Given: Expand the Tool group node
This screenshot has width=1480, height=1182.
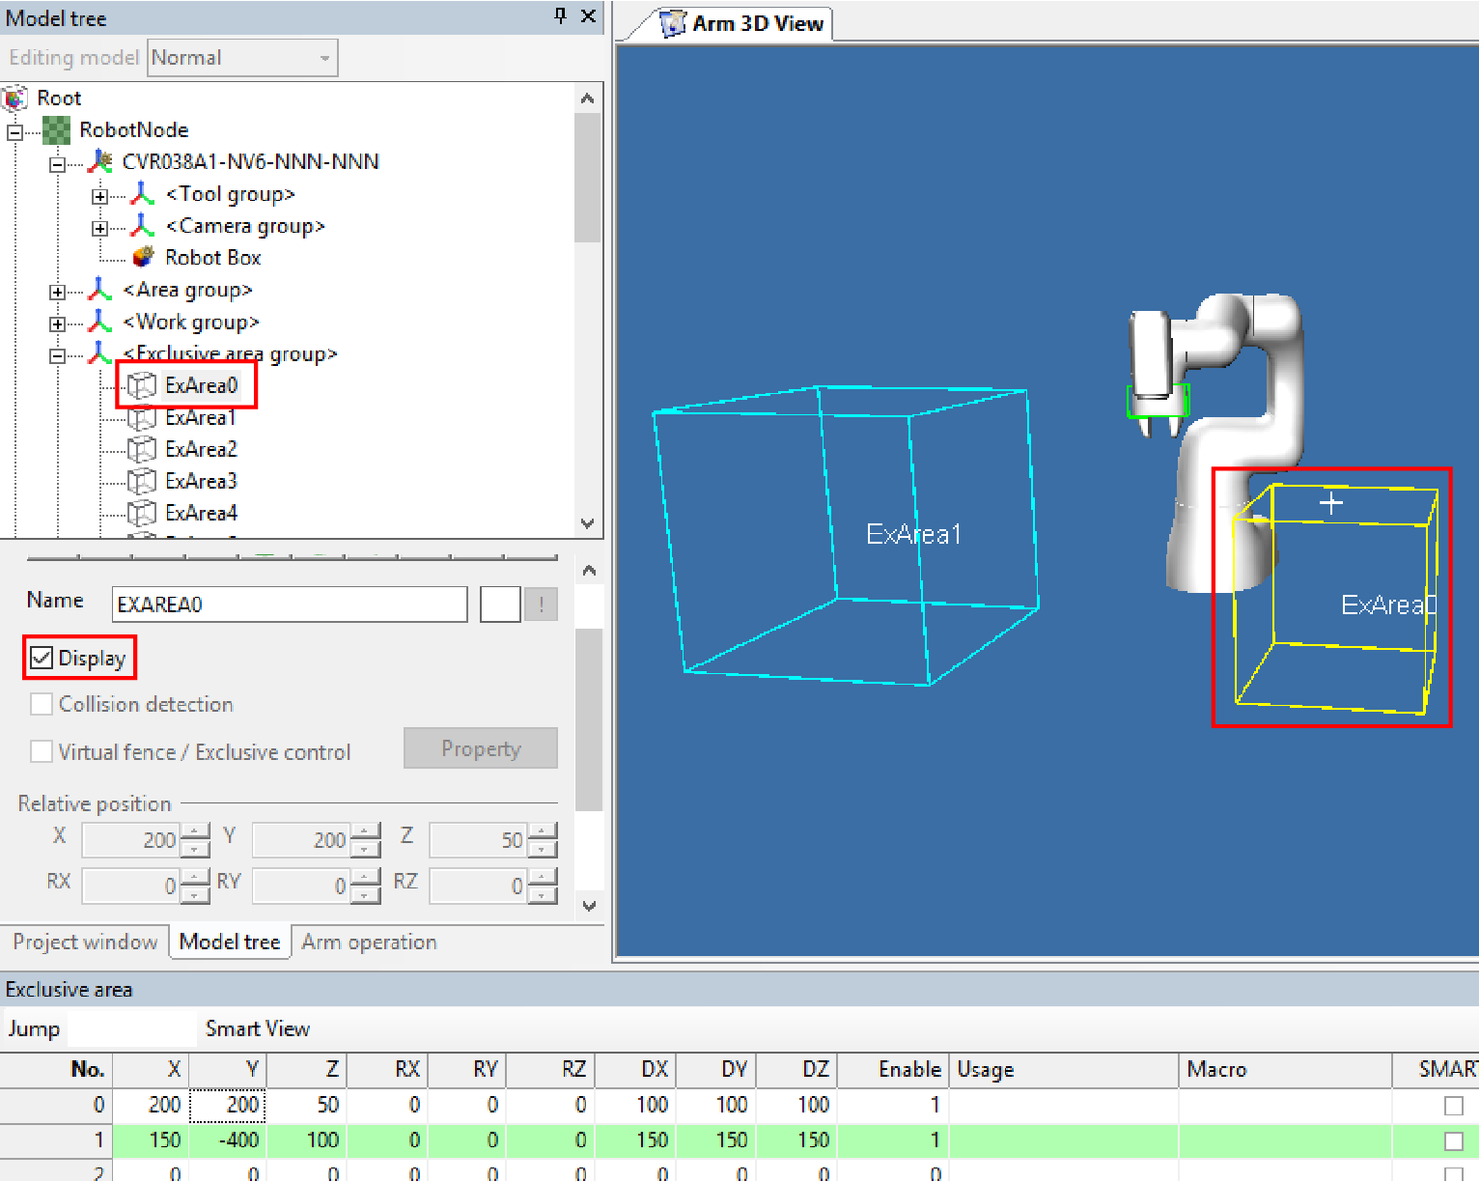Looking at the screenshot, I should click(99, 197).
